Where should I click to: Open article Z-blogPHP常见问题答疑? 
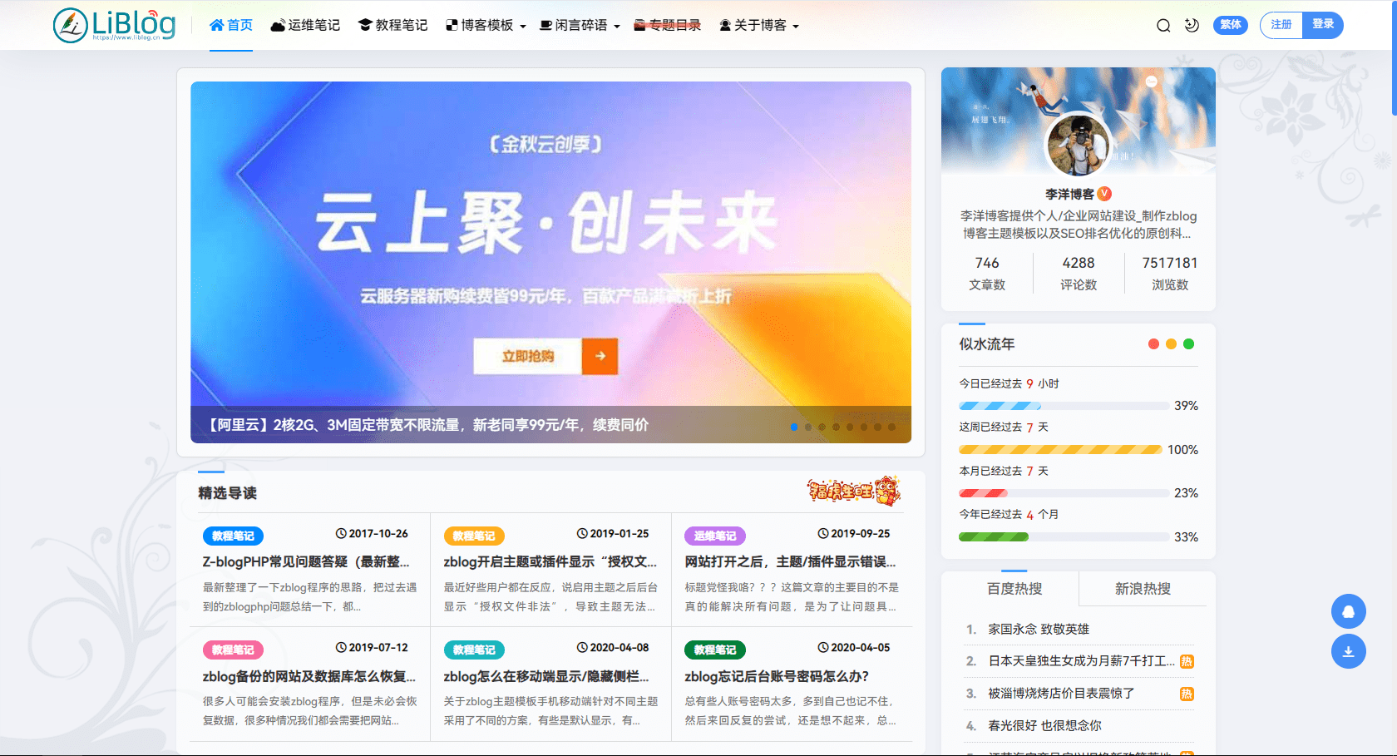306,562
